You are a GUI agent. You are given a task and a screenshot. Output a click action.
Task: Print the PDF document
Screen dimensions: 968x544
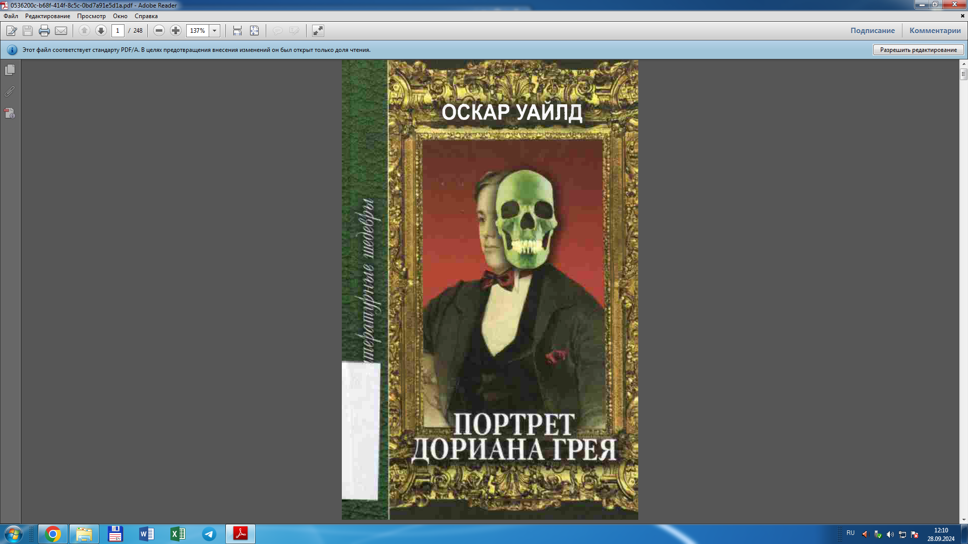[44, 31]
